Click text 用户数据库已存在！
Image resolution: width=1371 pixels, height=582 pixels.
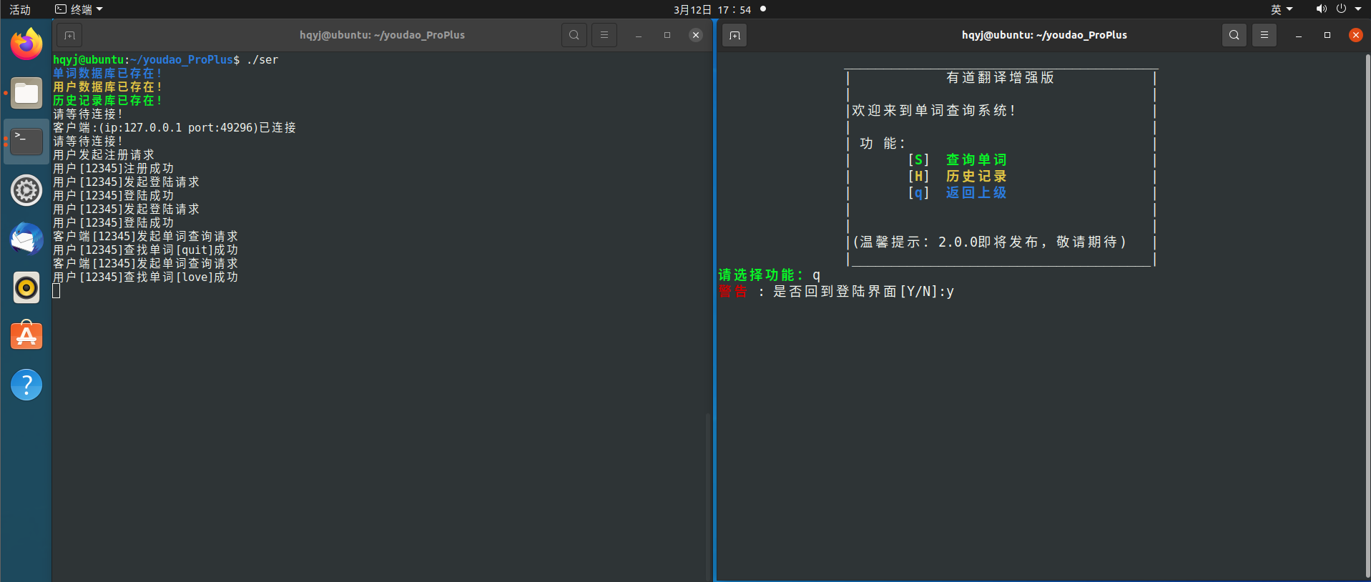pos(107,87)
